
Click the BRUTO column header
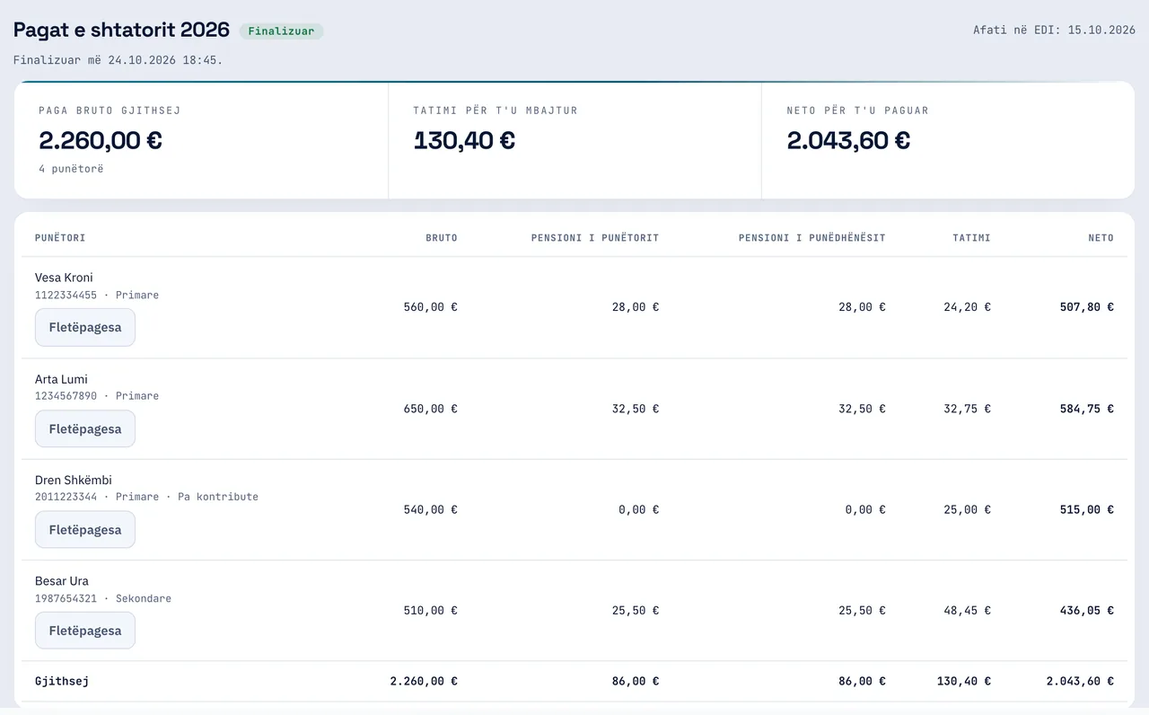coord(442,238)
